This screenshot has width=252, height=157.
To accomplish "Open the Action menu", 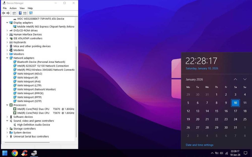I will tap(13, 8).
